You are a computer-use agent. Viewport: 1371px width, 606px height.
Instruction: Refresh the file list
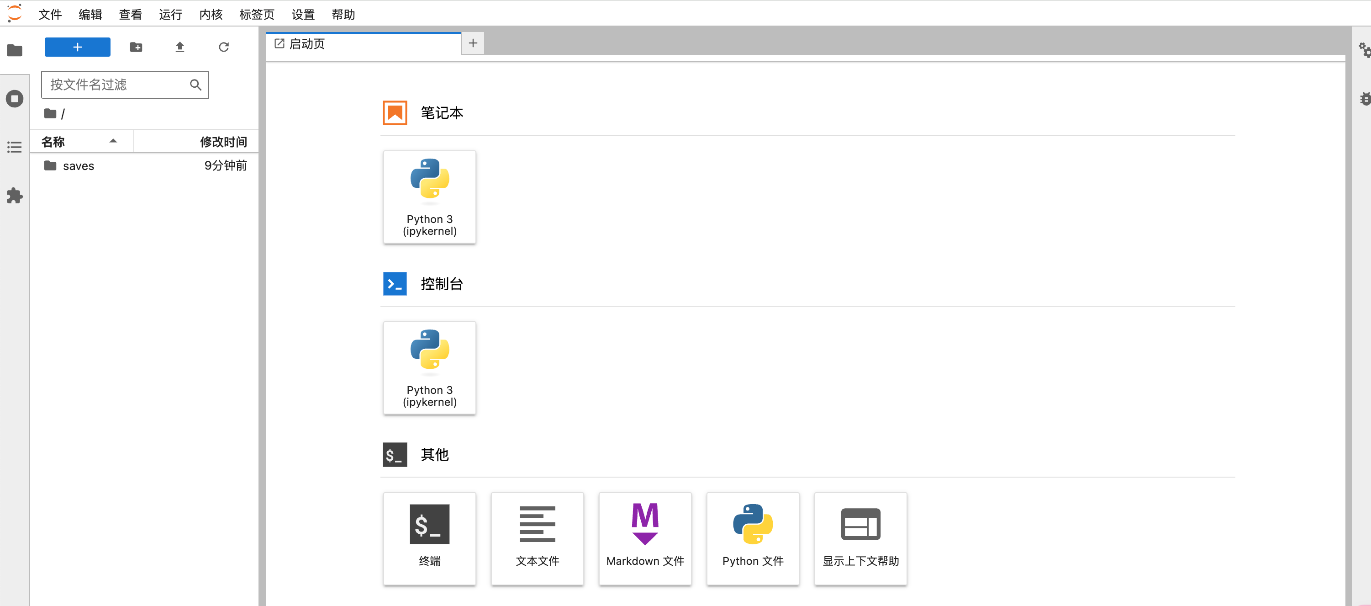(223, 47)
